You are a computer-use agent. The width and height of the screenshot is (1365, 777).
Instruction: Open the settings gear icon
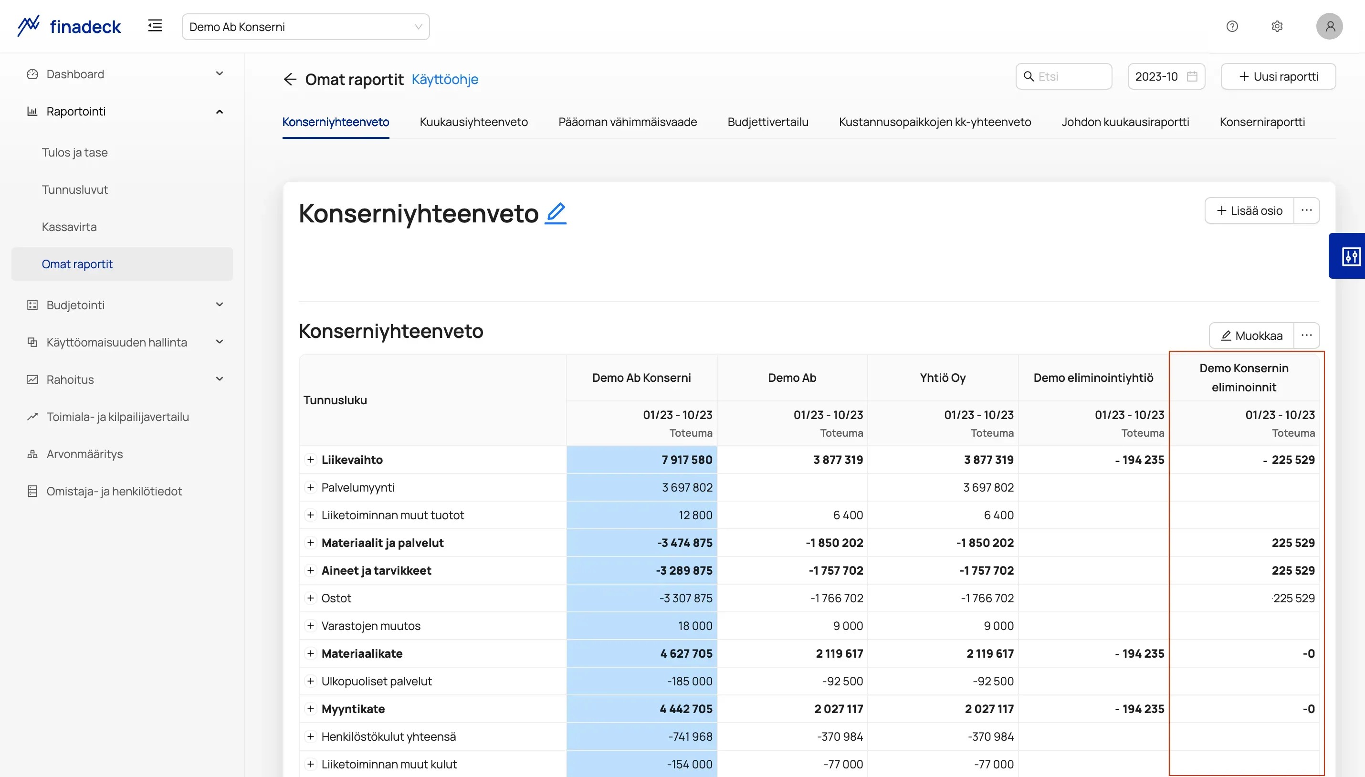[1276, 26]
